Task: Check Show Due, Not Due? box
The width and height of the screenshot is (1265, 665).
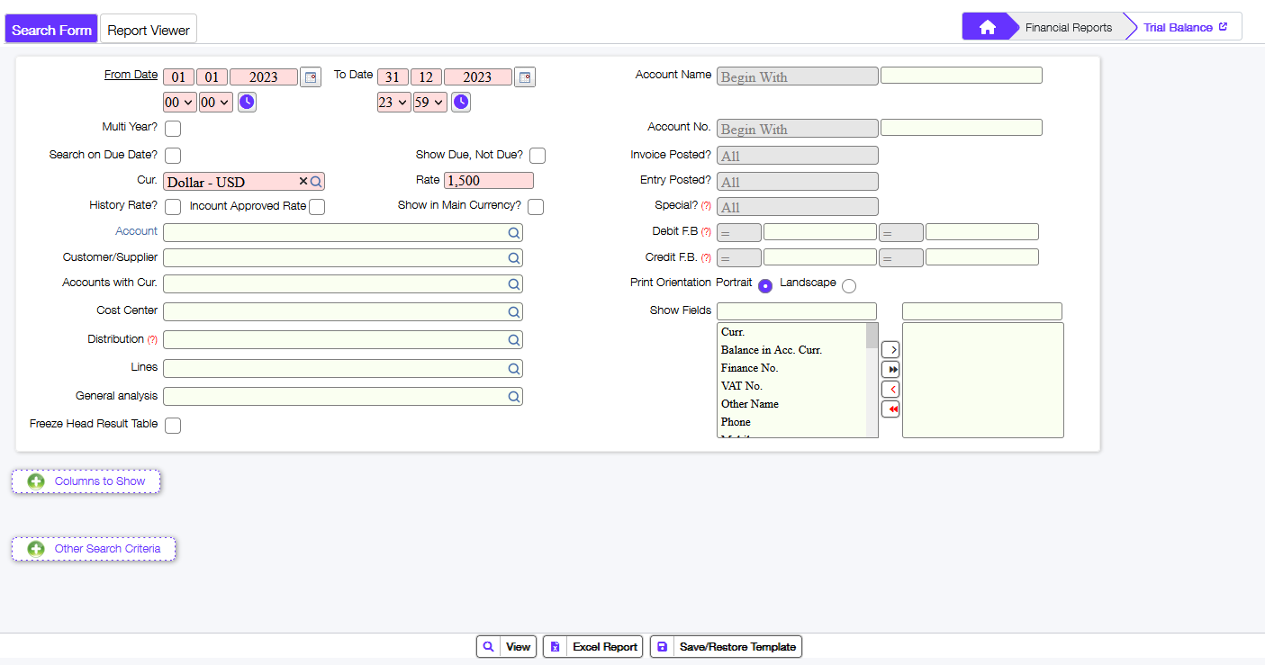Action: (x=538, y=156)
